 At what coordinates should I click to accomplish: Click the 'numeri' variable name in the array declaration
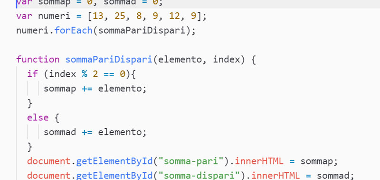[x=54, y=17]
